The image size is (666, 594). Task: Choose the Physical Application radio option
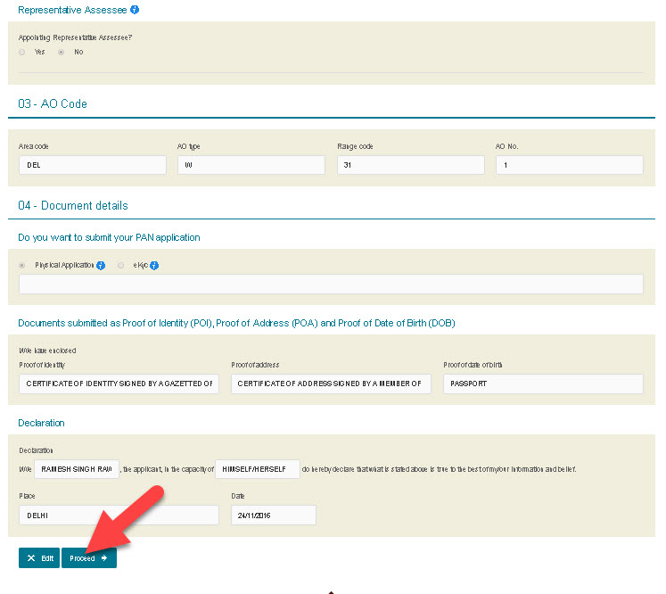pos(22,266)
